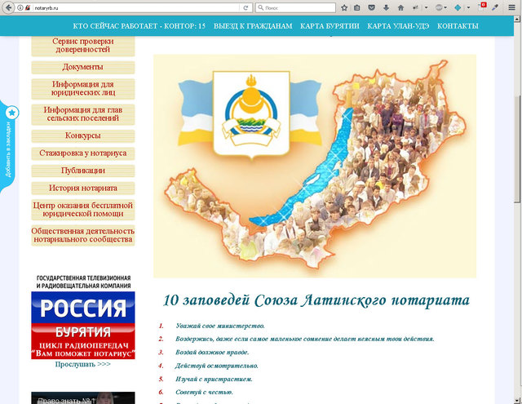Image resolution: width=522 pixels, height=404 pixels.
Task: Click the blue diamond extension icon
Action: tap(458, 7)
